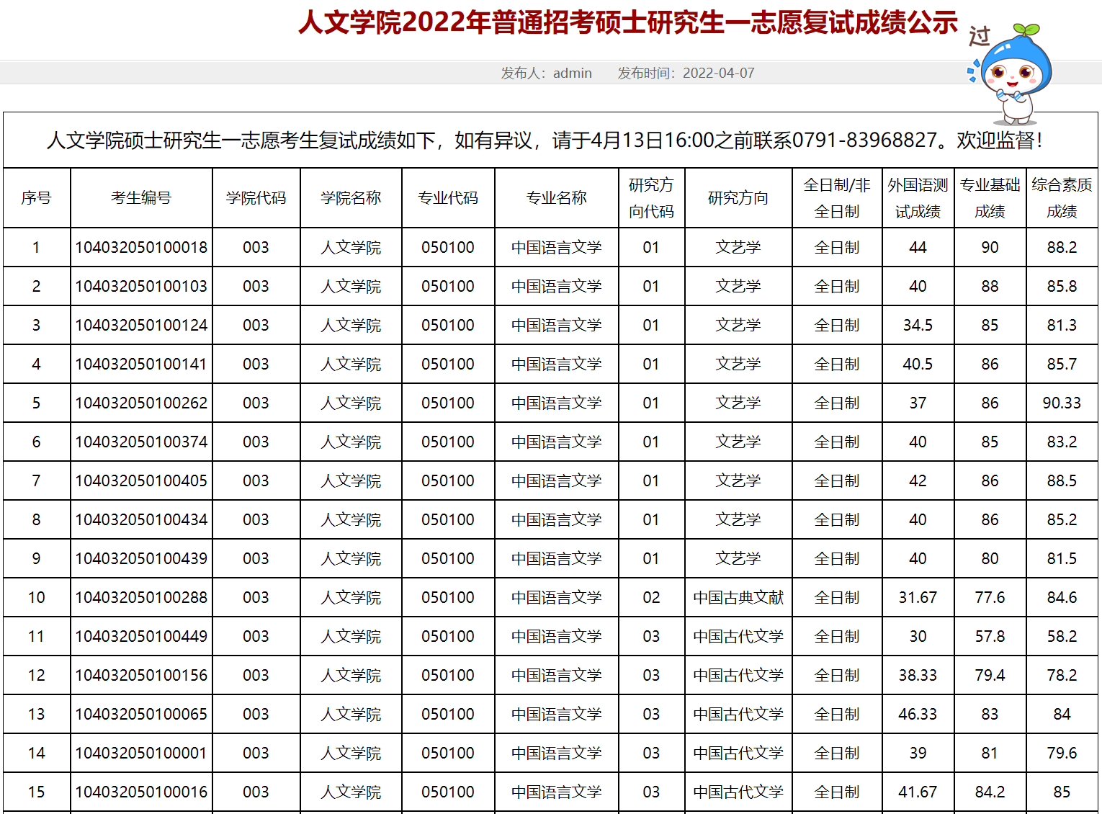
Task: Select candidate number 104032050100434
Action: point(141,520)
